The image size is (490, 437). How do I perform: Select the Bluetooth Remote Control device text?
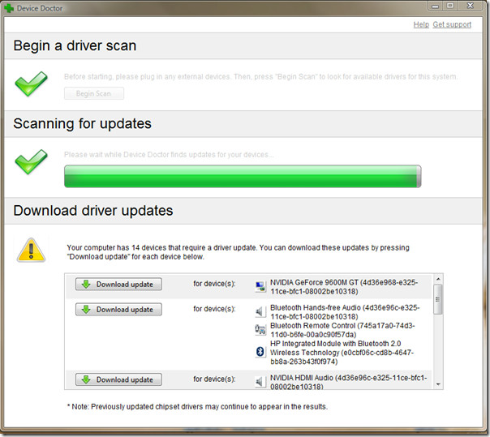coord(342,330)
